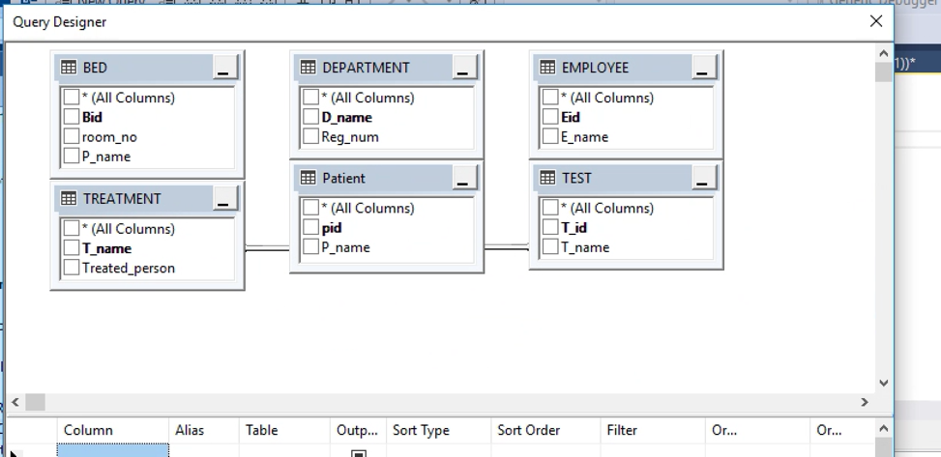Click the TEST table icon

(547, 178)
